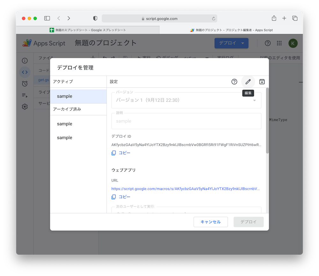Click the edit pencil icon in deployment settings
This screenshot has height=276, width=319.
(x=248, y=82)
